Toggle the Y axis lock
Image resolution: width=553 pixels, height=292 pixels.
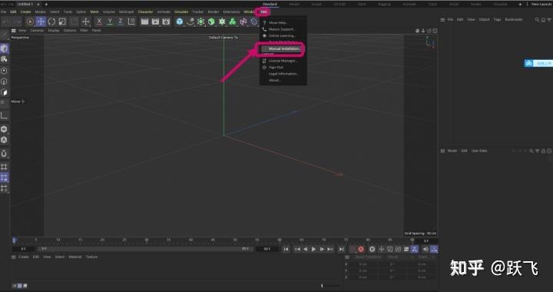pos(110,22)
